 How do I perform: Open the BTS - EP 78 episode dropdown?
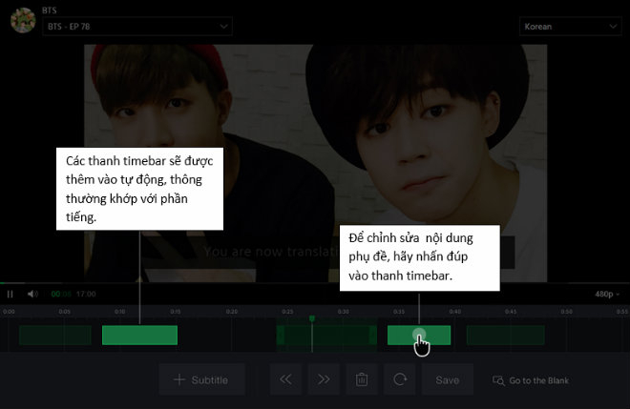pos(137,27)
